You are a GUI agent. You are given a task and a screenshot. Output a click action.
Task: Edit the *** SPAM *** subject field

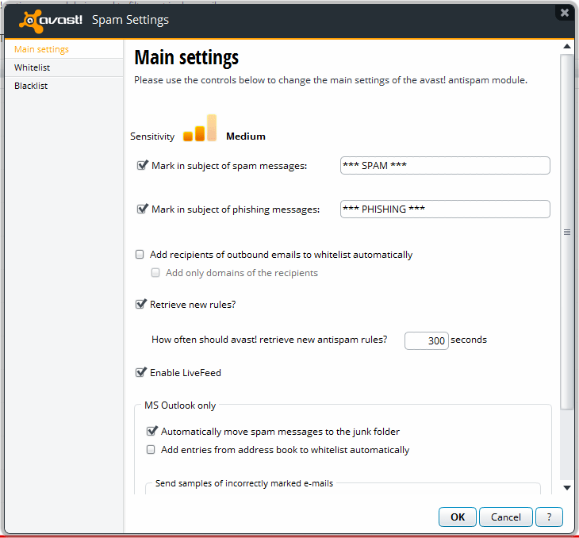click(x=445, y=165)
